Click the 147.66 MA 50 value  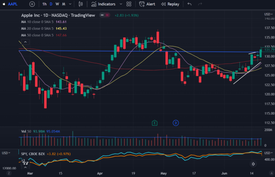[x=61, y=35]
